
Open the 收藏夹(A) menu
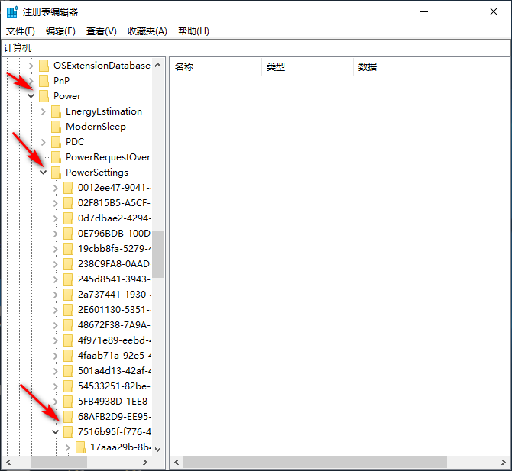click(147, 31)
